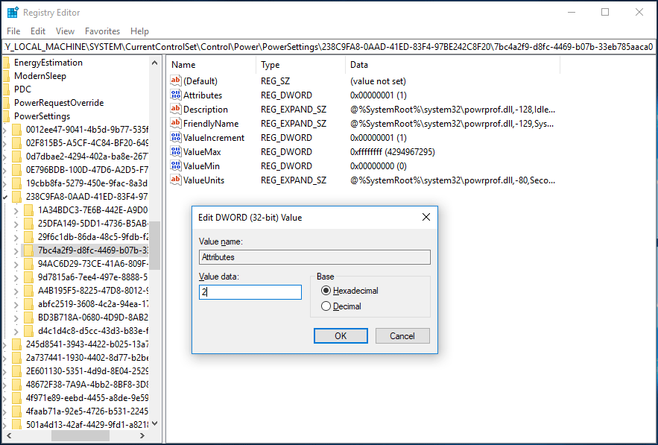Expand the 29f6c1db-86da subkey
658x445 pixels.
[16, 237]
